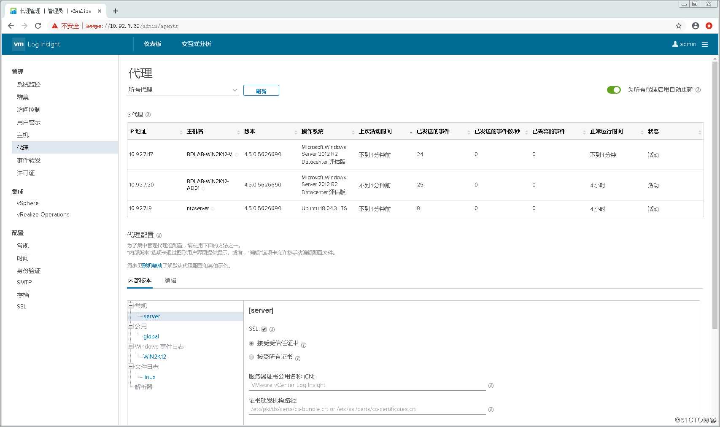The width and height of the screenshot is (720, 427).
Task: Click icon next to hostname BDLAB-WIN2K12-V
Action: pos(237,155)
